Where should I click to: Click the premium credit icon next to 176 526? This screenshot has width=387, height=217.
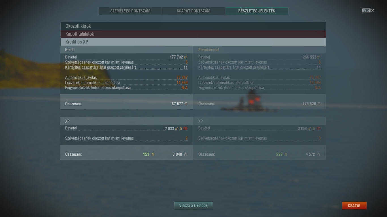(x=319, y=104)
